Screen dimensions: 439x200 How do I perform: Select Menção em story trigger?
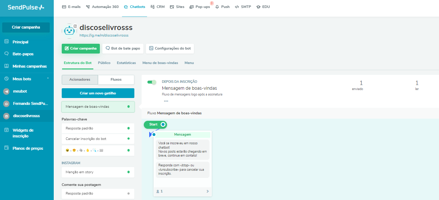point(98,172)
